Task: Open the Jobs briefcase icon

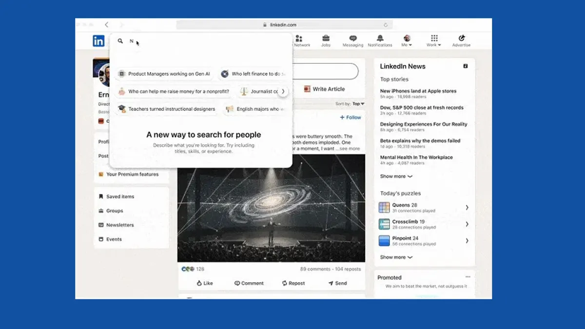Action: click(326, 39)
